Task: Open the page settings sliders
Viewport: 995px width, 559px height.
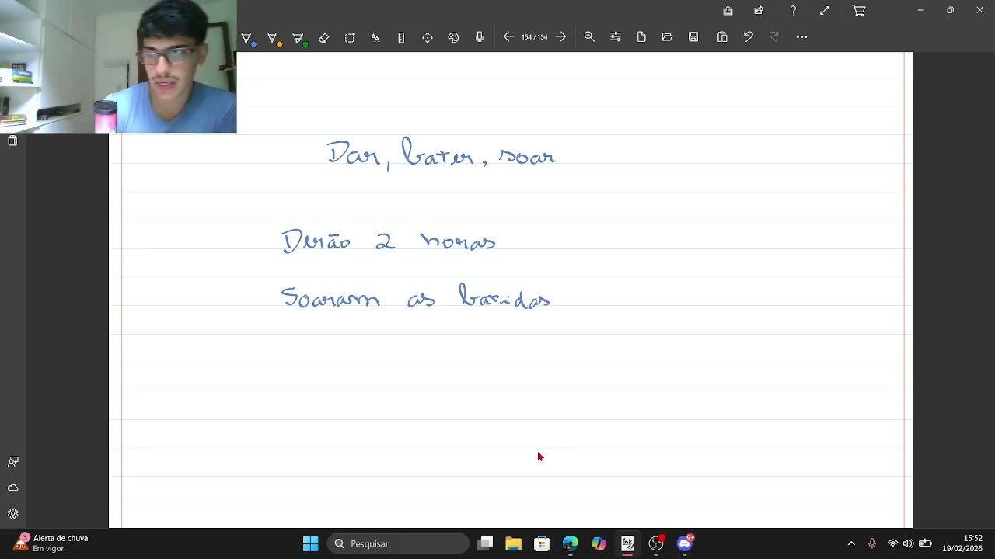Action: click(616, 36)
